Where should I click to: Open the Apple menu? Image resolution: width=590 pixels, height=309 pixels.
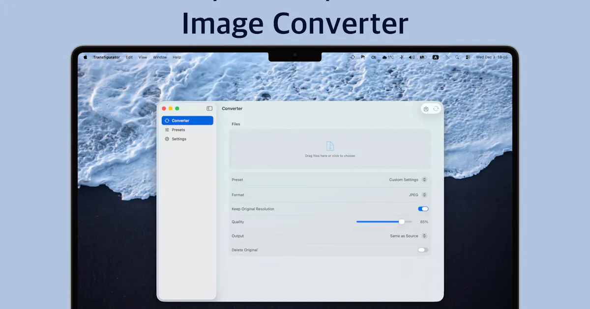pos(85,57)
